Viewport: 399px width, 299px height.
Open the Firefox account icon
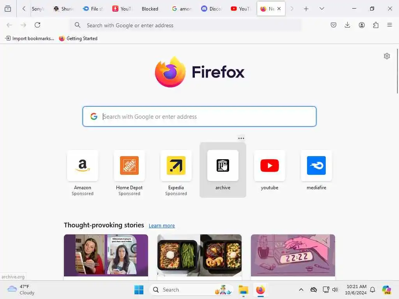click(x=362, y=25)
